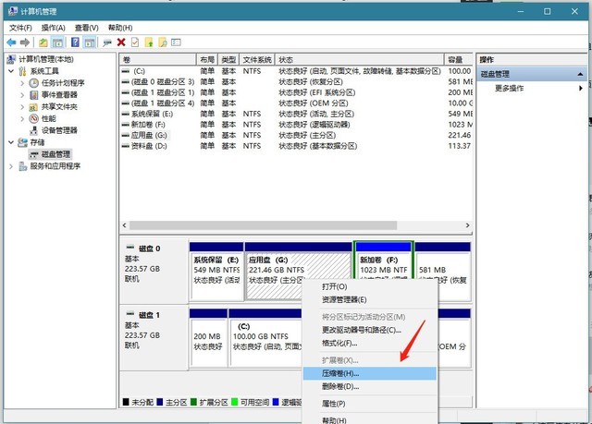The width and height of the screenshot is (592, 424).
Task: Click 更多操作 in the actions pane
Action: point(510,88)
